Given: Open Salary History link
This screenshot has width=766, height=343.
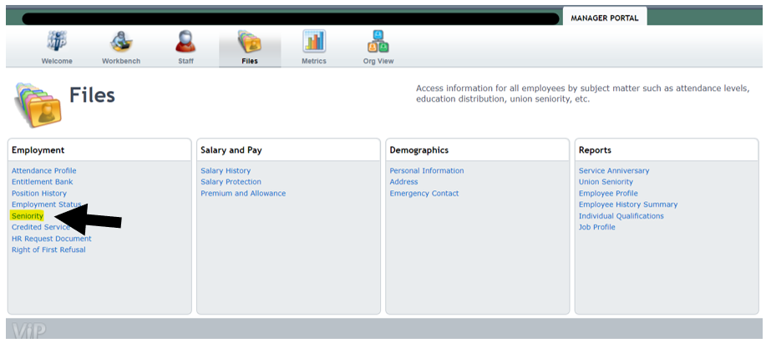Looking at the screenshot, I should pyautogui.click(x=226, y=171).
